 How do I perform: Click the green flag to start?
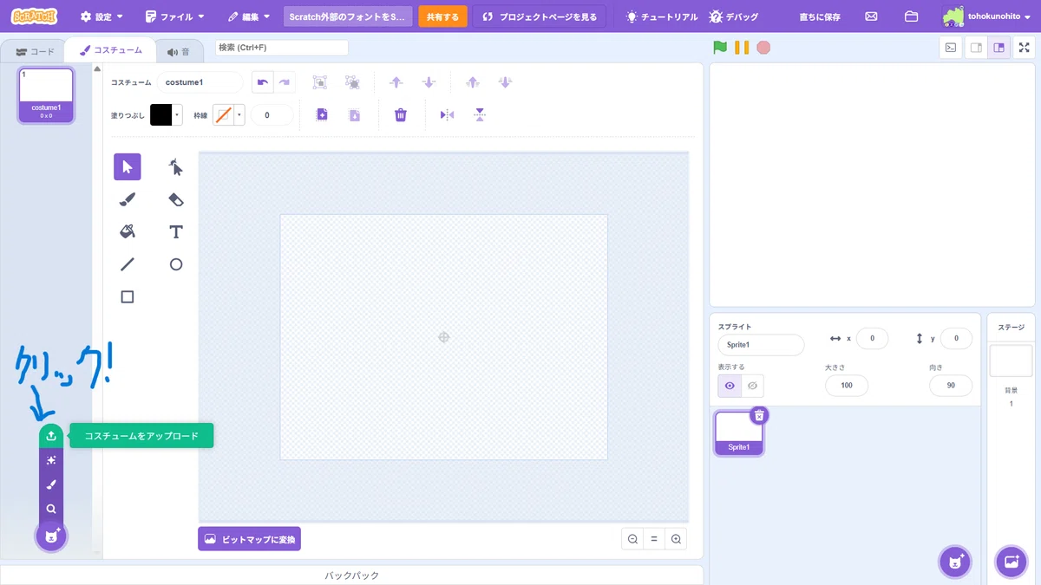tap(719, 48)
